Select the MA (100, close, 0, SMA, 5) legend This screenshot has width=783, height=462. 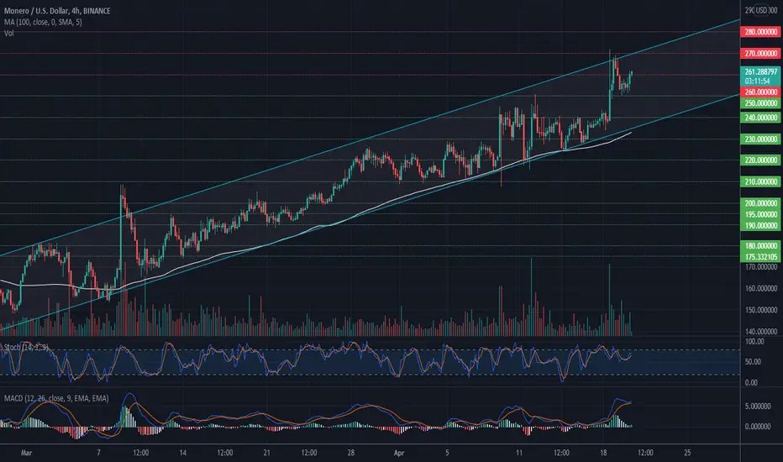[43, 22]
